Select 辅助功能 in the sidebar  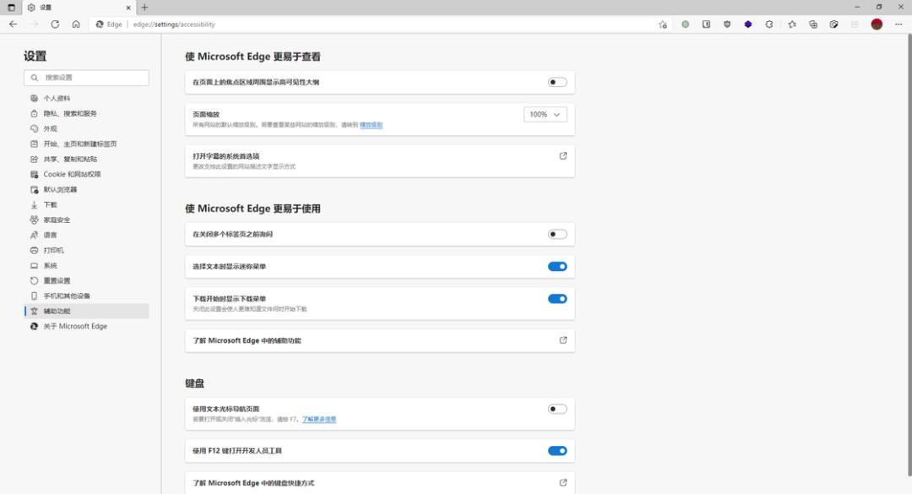(x=86, y=311)
